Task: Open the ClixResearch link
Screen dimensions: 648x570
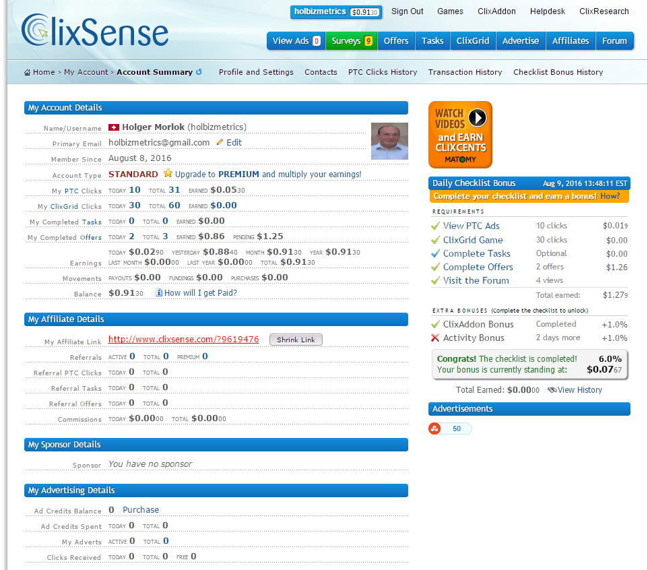Action: click(604, 11)
